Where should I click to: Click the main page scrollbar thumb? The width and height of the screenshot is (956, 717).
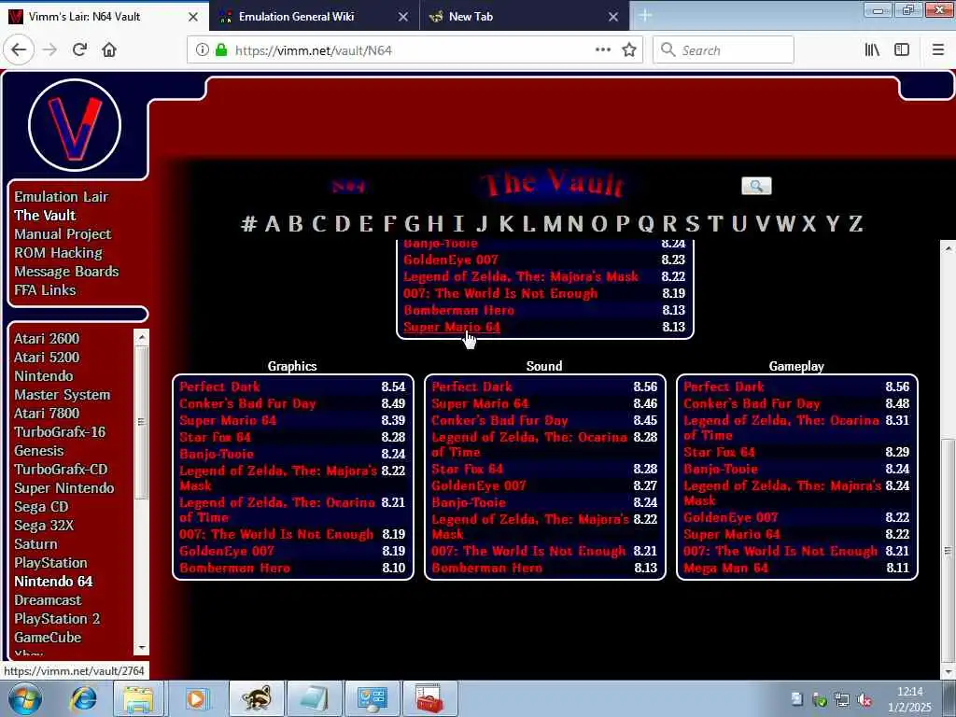point(949,551)
